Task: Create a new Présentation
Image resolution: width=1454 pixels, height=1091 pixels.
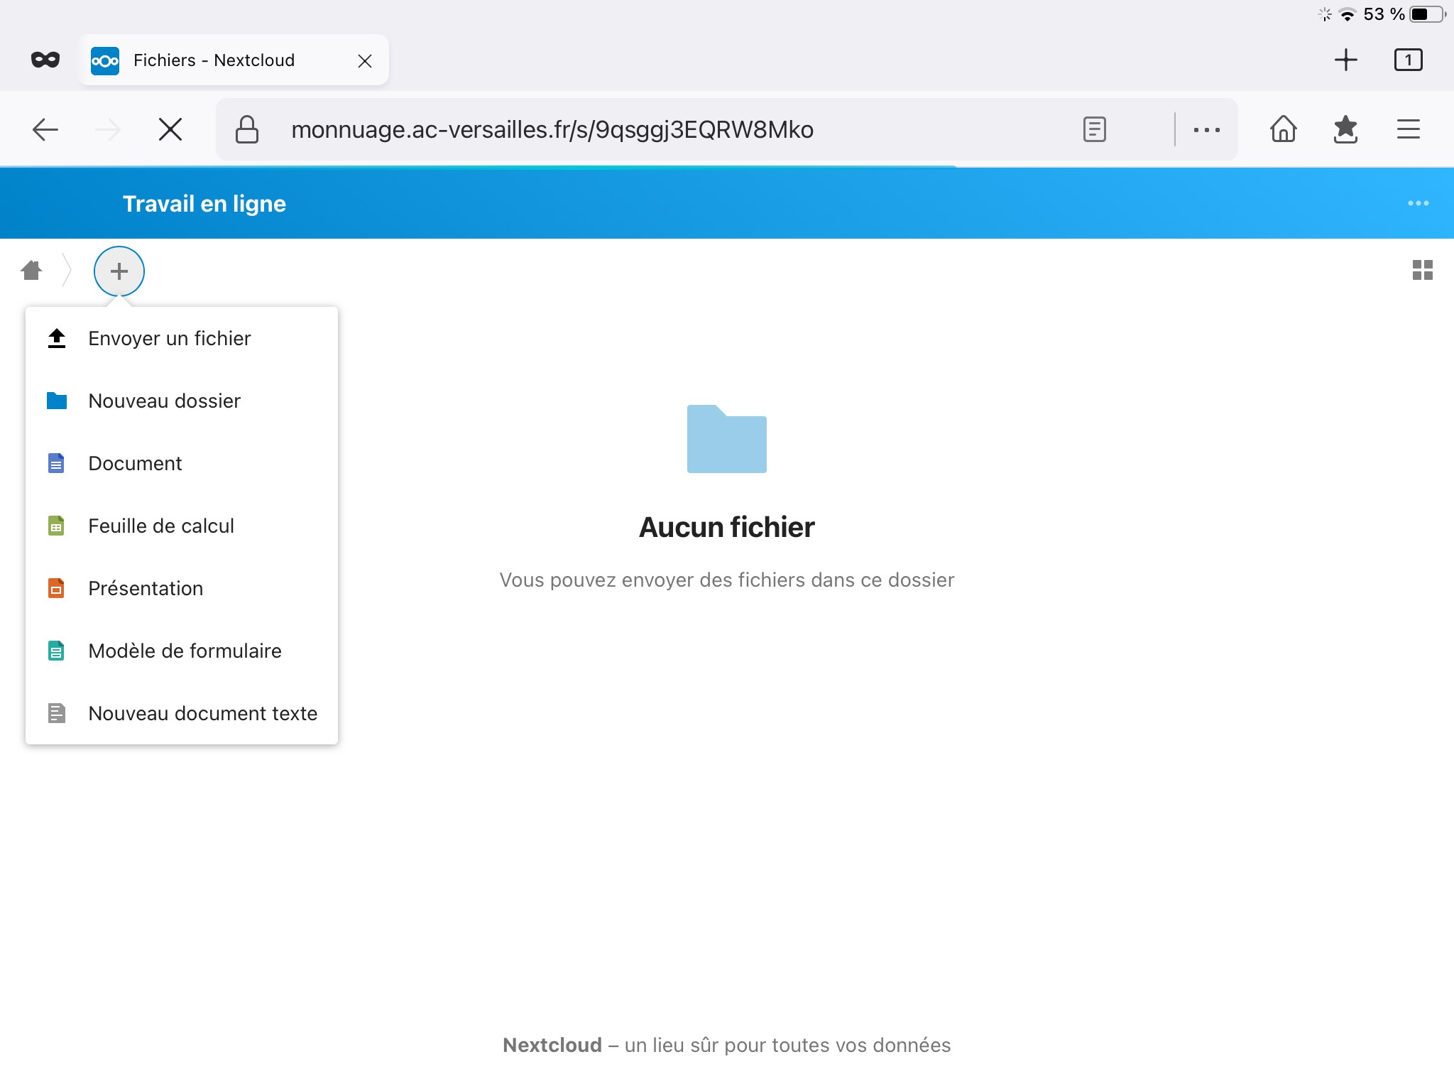Action: (x=146, y=589)
